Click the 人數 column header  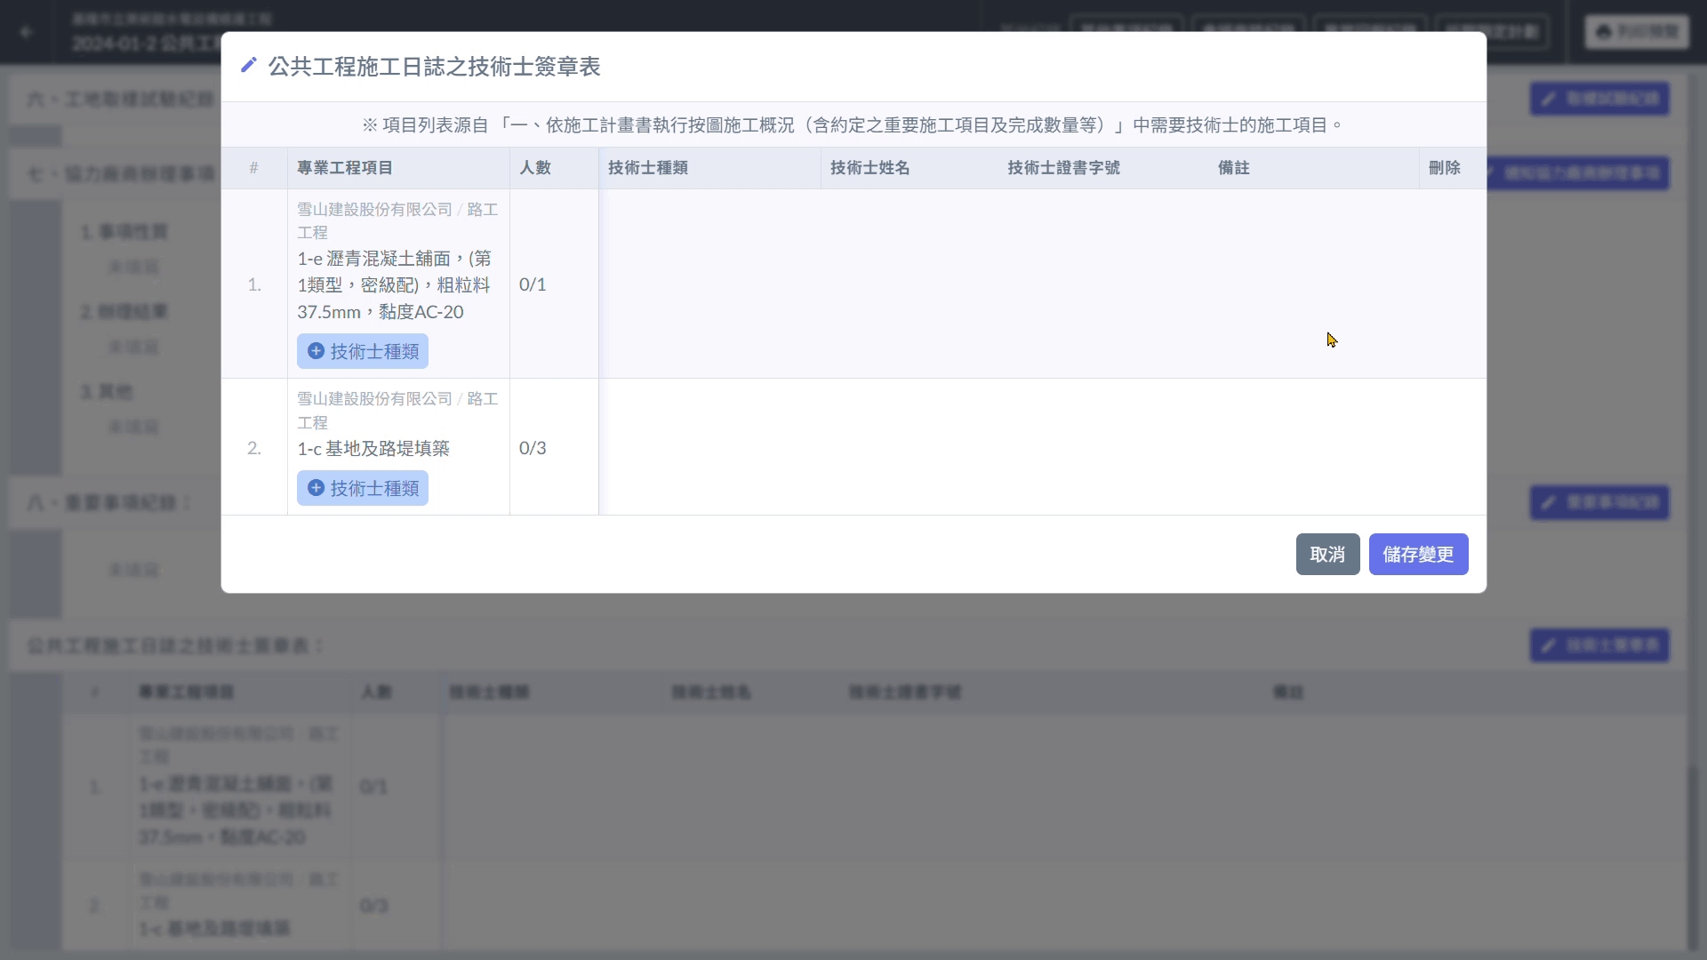535,168
